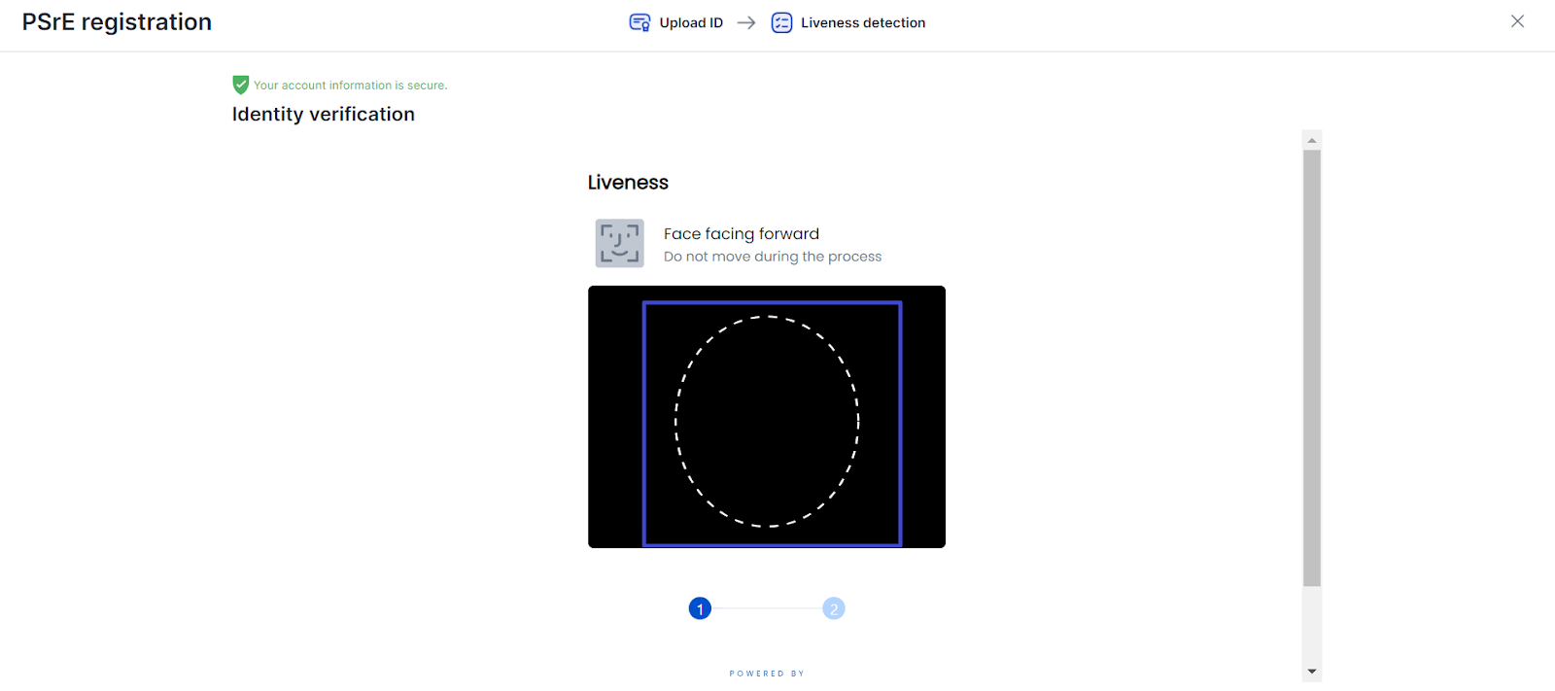
Task: Click the "POWERED BY" footer text
Action: point(767,674)
